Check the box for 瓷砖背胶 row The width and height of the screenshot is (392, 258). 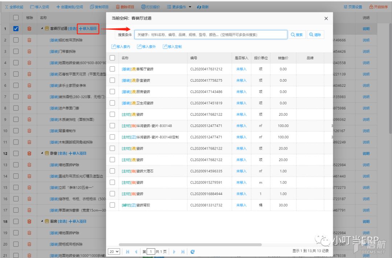click(x=112, y=205)
